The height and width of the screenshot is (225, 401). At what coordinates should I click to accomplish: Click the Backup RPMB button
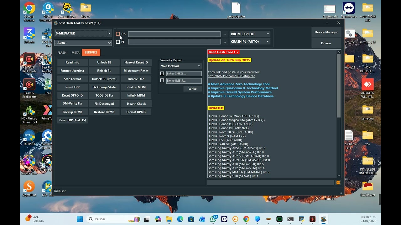point(72,112)
